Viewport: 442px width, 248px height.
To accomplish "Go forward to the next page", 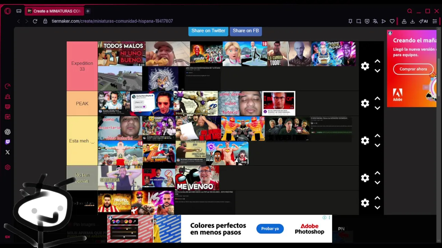I will pos(26,21).
